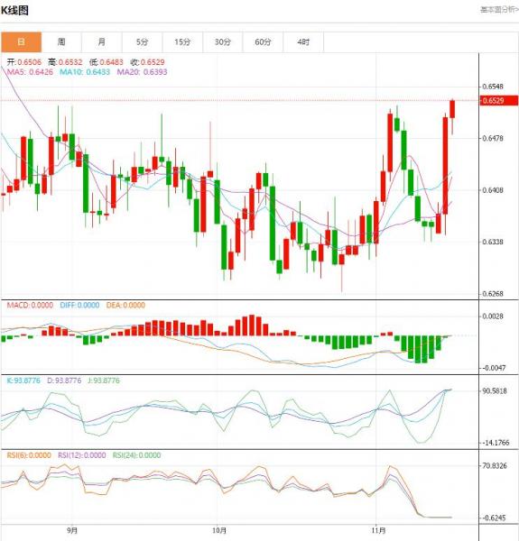
Task: Click the red 0.6529 current price tag
Action: pos(499,101)
